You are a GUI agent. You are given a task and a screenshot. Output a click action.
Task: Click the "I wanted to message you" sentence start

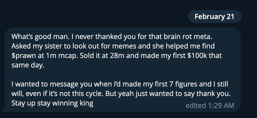(42, 84)
